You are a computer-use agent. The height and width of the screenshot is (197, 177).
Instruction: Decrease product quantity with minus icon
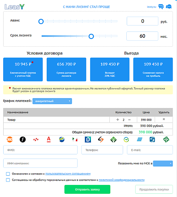coord(129,120)
